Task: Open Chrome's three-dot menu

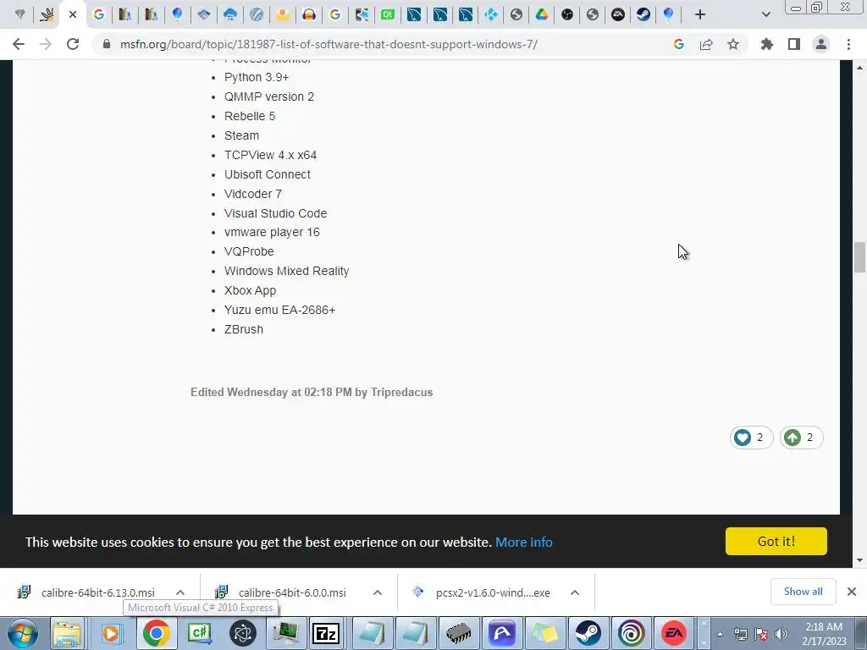Action: coord(848,44)
